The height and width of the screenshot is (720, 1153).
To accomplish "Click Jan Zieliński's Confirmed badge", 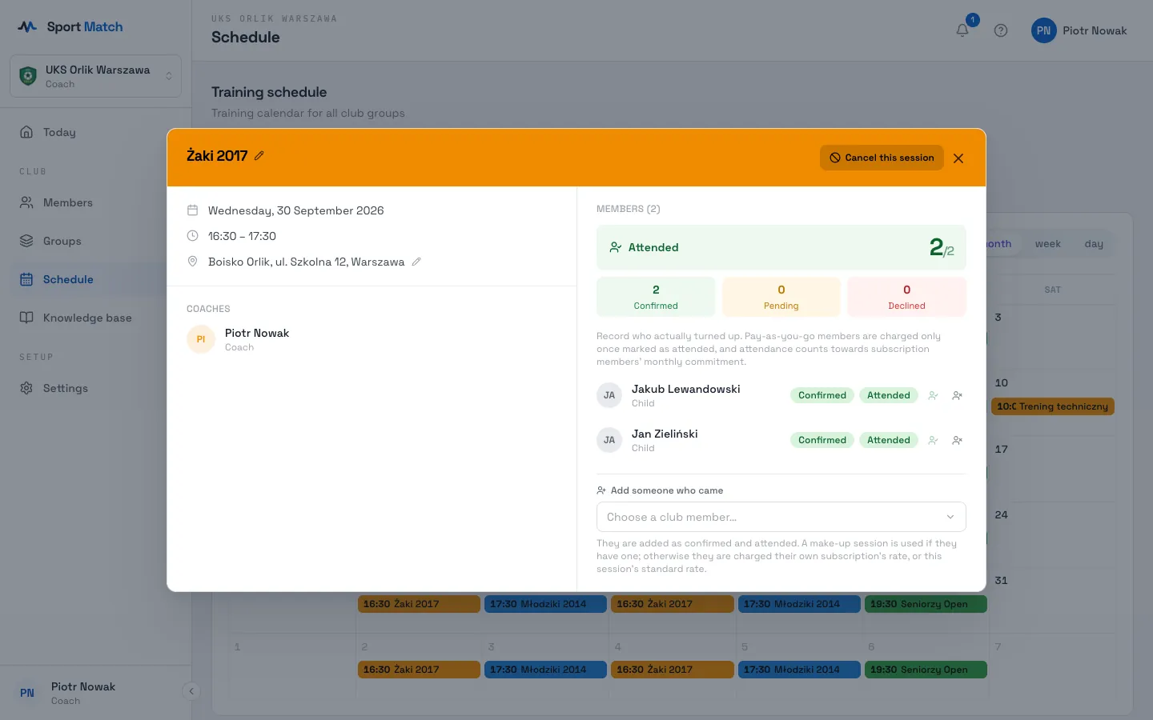I will coord(822,440).
